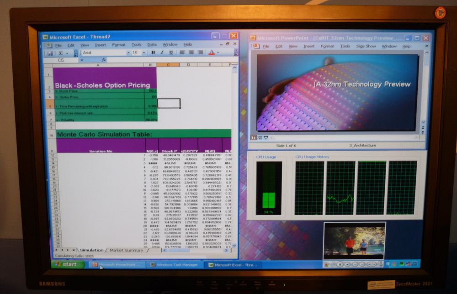
Task: Click the selected cell C5 in Excel
Action: click(169, 103)
